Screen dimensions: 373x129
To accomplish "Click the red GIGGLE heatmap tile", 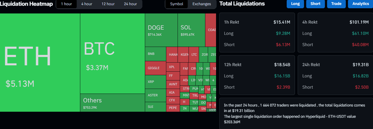I will pos(155,68).
